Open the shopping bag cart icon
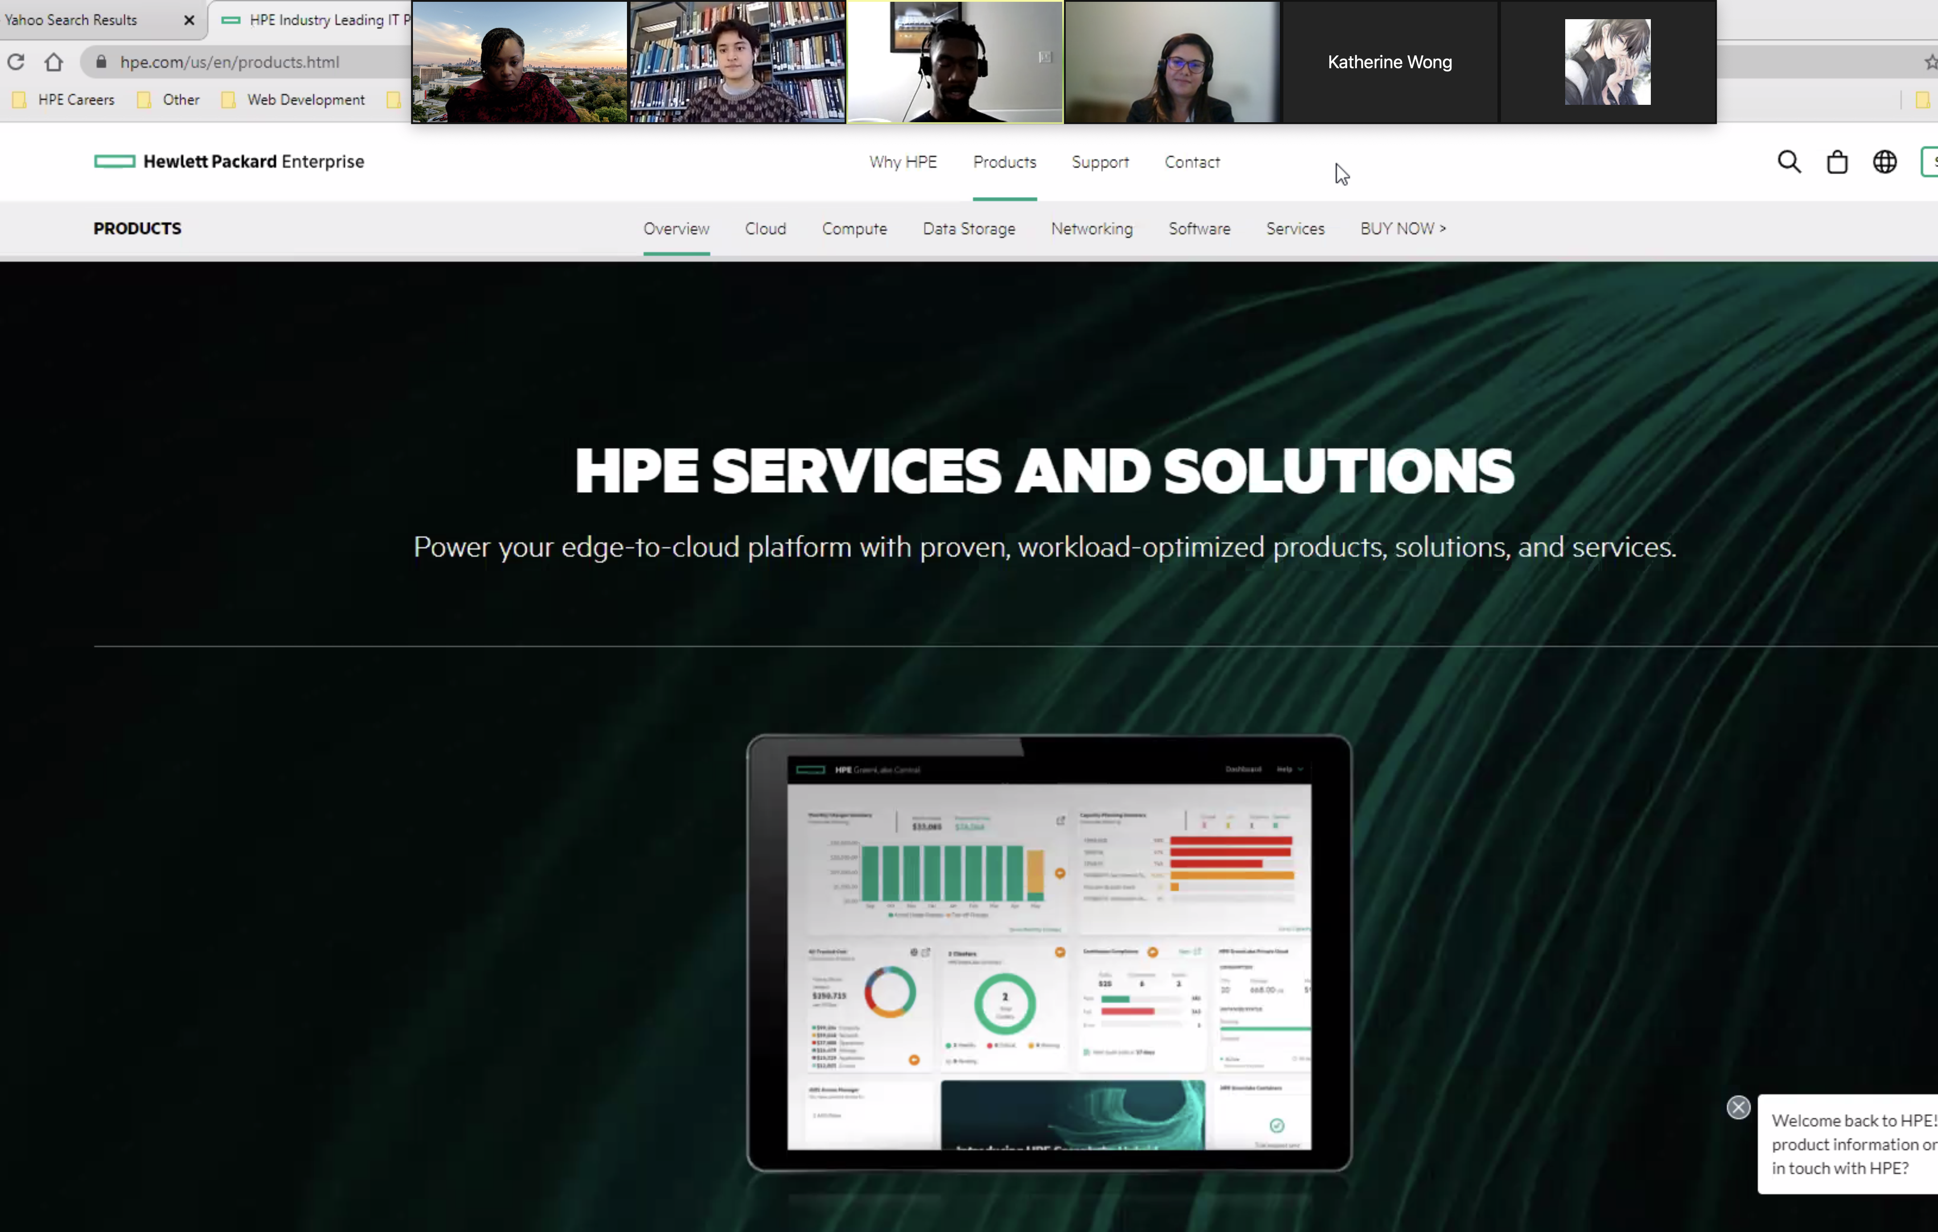 (x=1837, y=162)
